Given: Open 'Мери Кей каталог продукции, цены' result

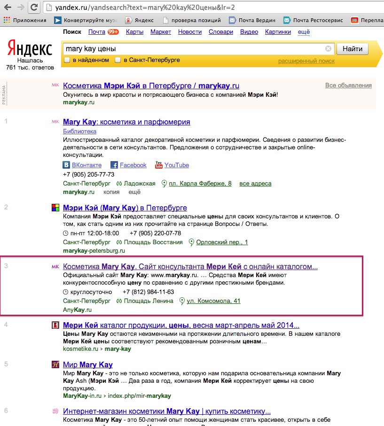Looking at the screenshot, I should (x=181, y=325).
